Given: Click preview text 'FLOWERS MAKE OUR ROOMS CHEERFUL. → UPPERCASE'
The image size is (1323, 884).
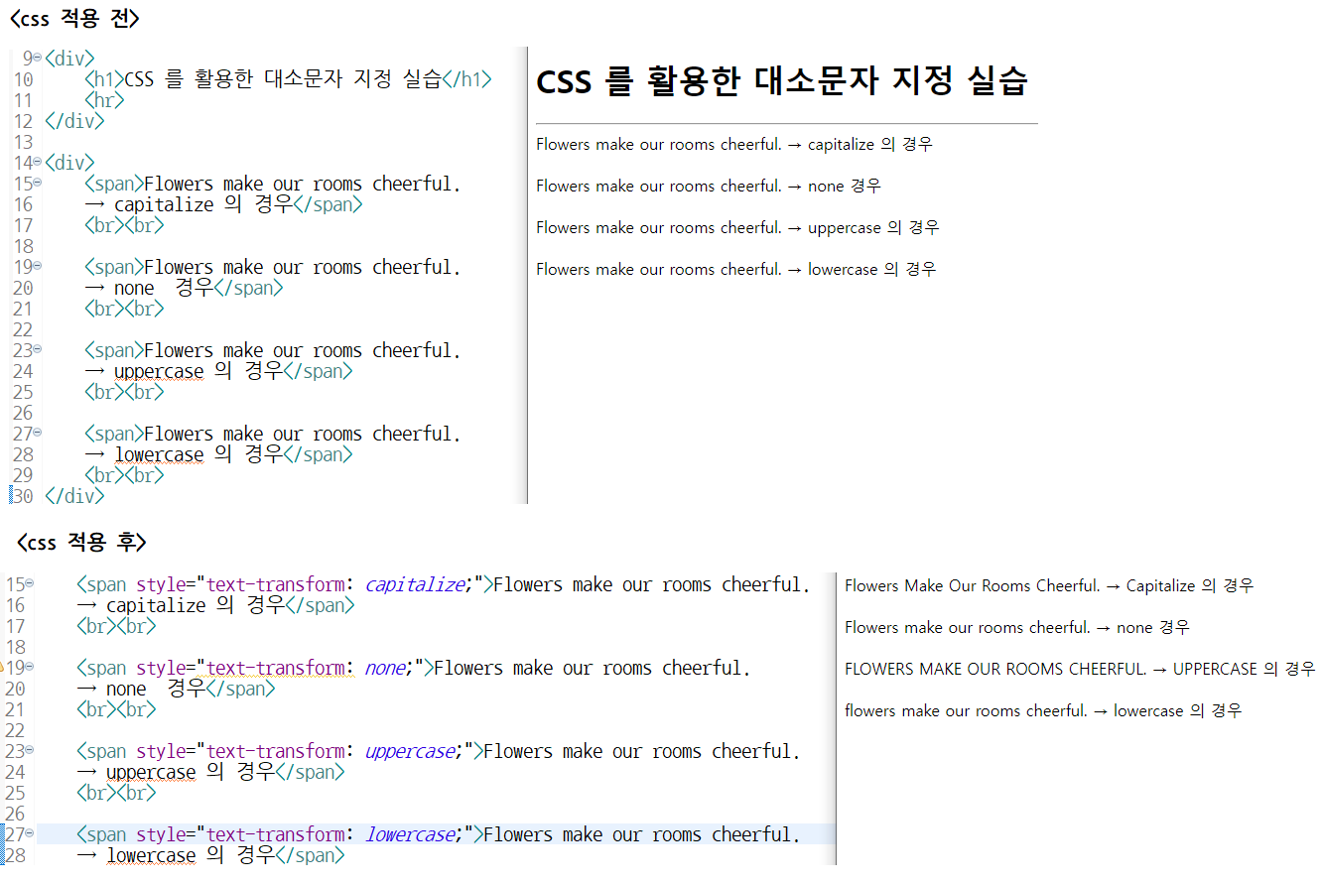Looking at the screenshot, I should 1051,669.
